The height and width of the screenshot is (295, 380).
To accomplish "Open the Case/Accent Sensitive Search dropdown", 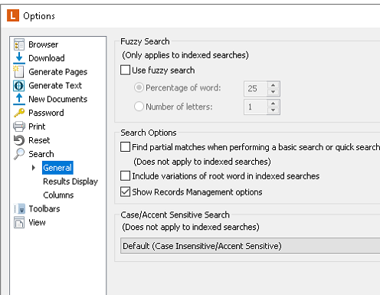I will point(250,246).
